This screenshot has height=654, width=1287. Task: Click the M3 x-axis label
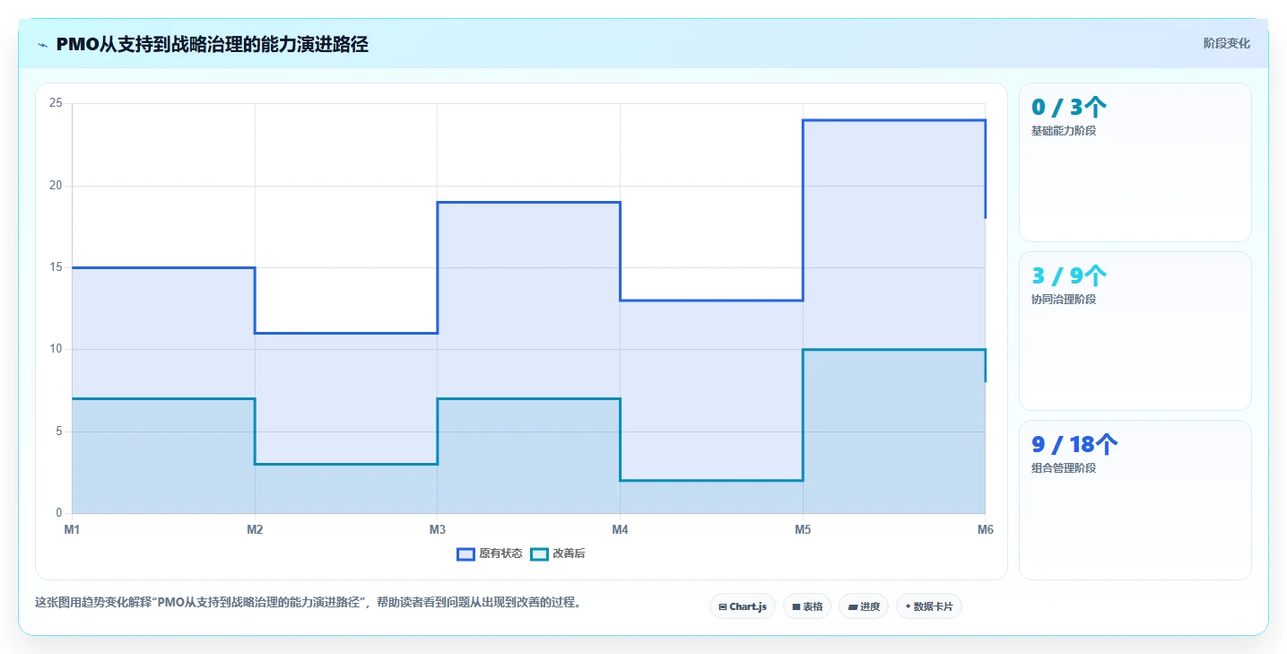[438, 529]
